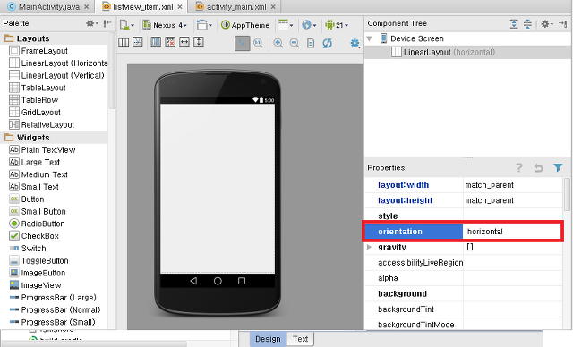Viewport: 573px width, 347px height.
Task: Close the MainActivity.java tab
Action: tap(86, 6)
